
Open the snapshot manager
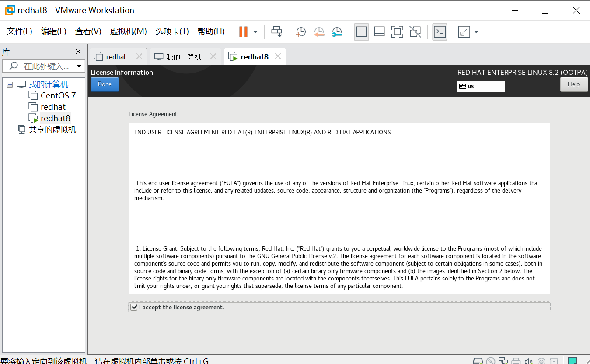(x=337, y=31)
